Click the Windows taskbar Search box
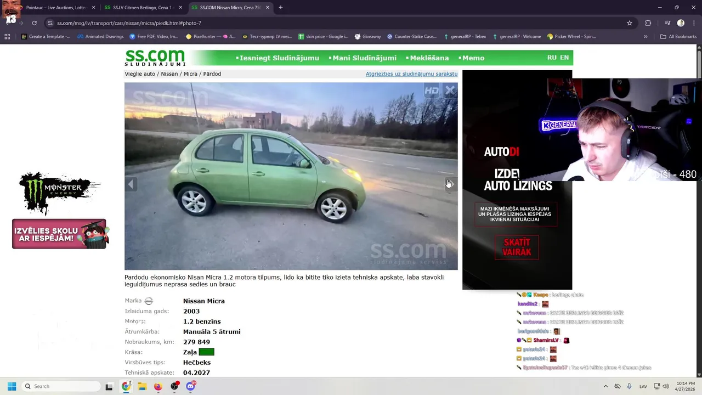This screenshot has height=395, width=702. [61, 386]
